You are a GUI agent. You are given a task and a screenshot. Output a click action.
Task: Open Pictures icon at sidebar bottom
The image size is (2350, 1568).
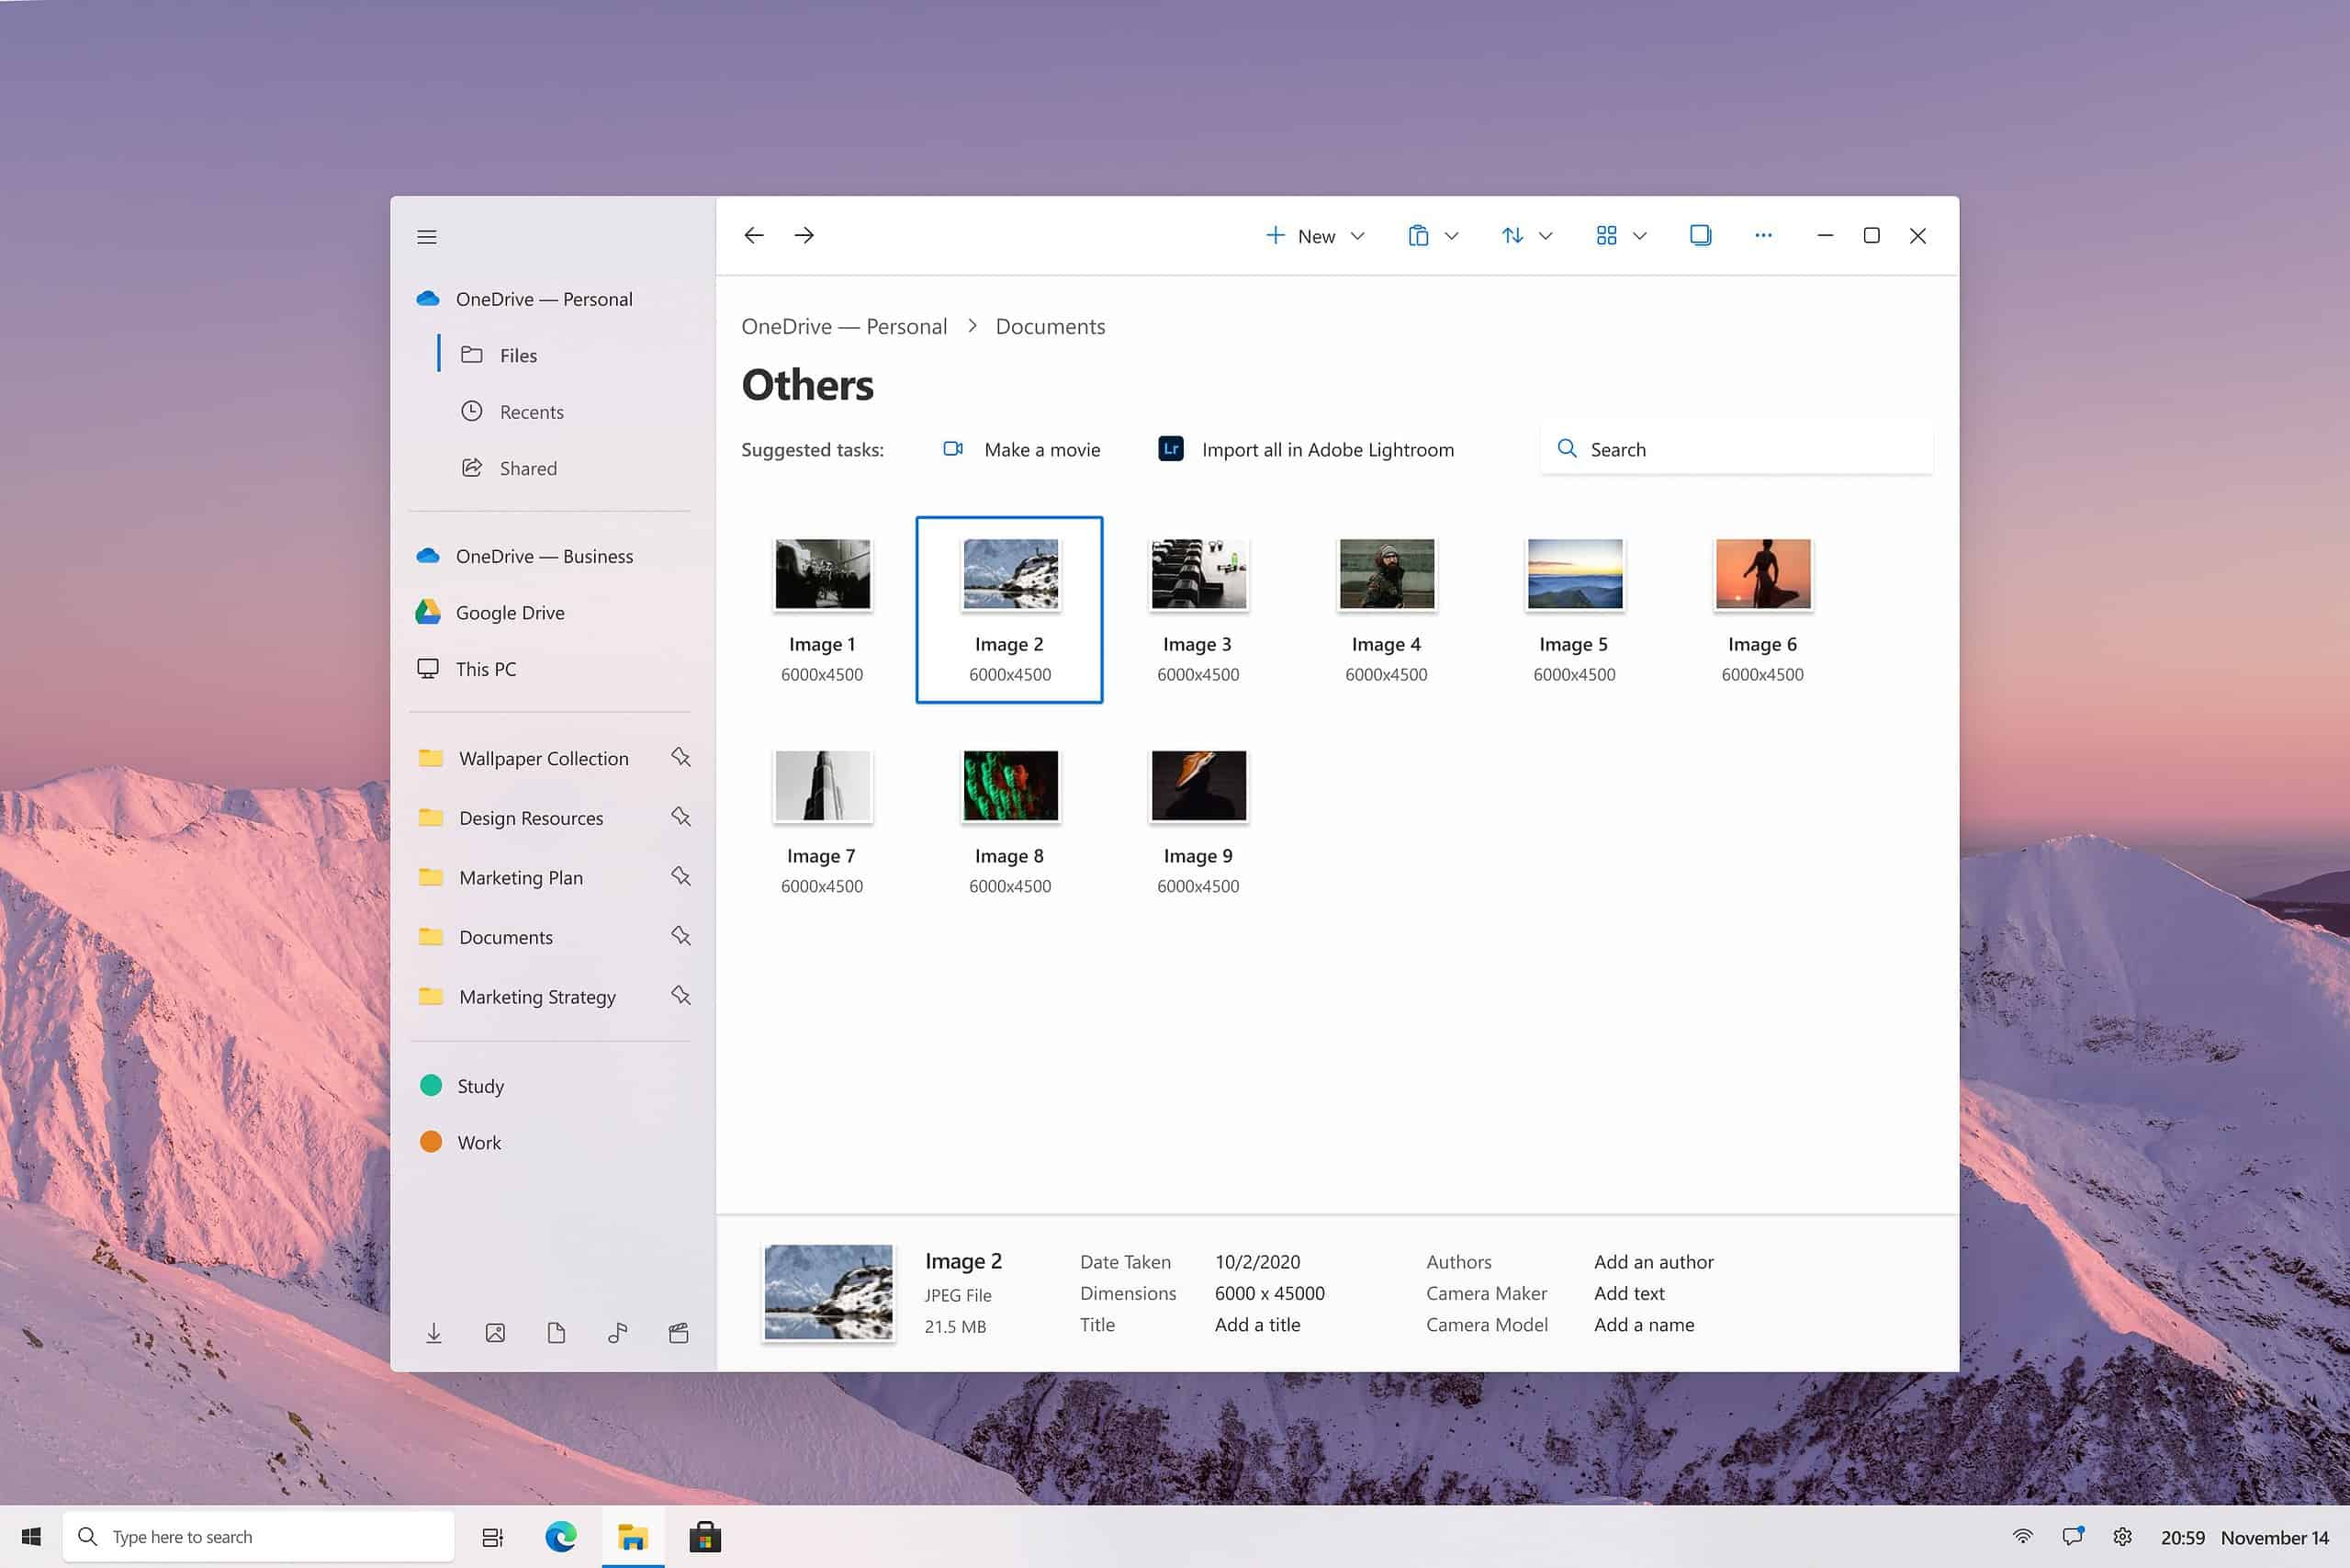click(x=495, y=1333)
